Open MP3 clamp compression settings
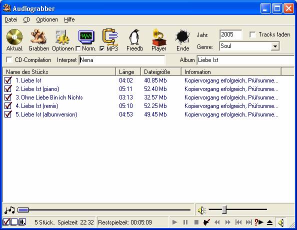Screen dimensions: 297x230 [x=110, y=36]
